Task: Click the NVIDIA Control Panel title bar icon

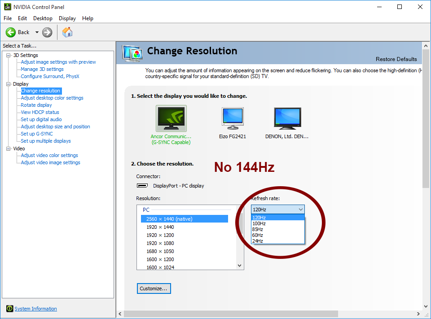Action: 8,7
